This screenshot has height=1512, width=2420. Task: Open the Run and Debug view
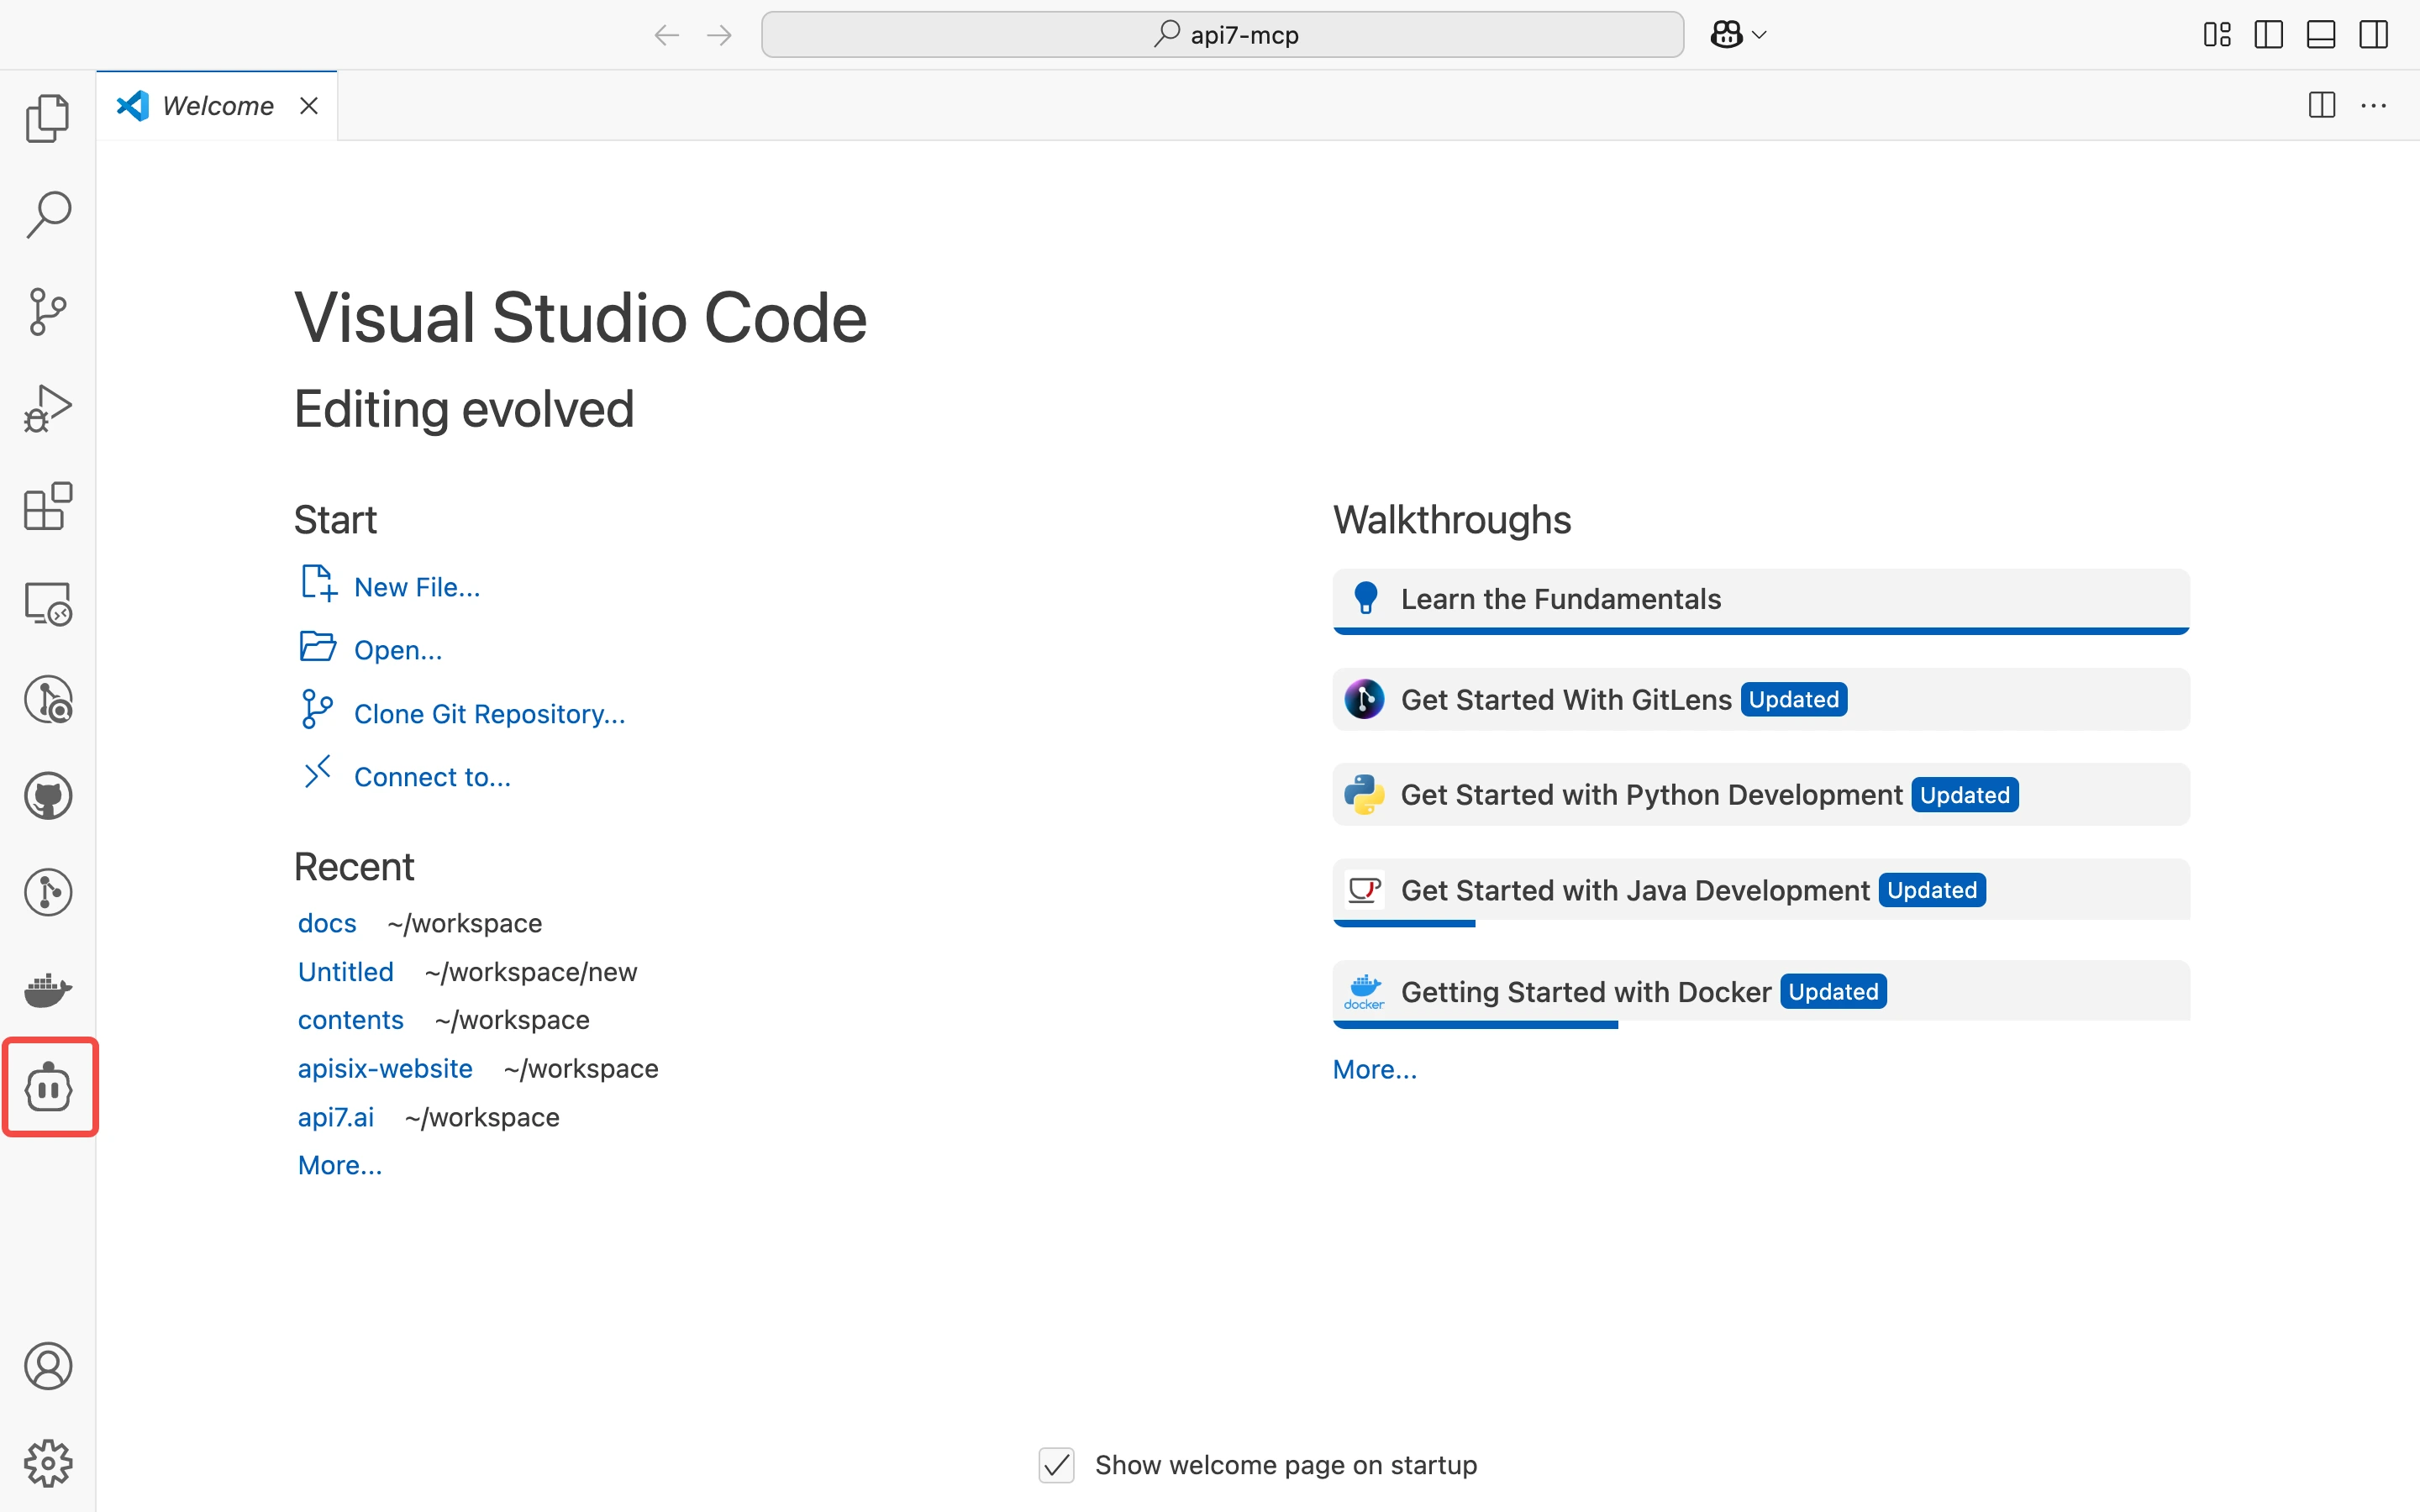[48, 408]
